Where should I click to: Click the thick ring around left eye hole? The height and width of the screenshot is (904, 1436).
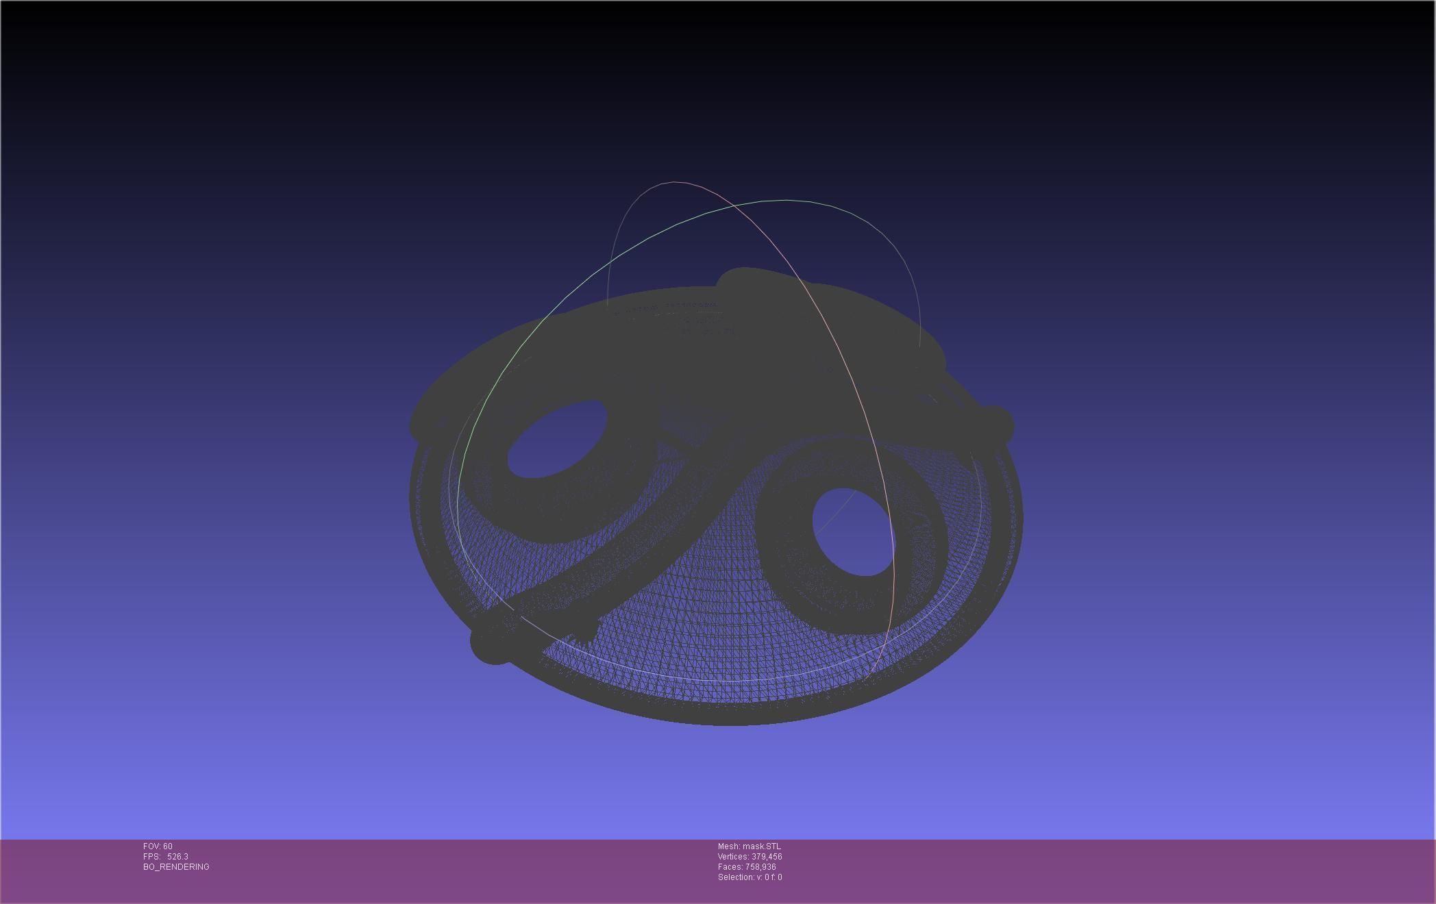[548, 510]
